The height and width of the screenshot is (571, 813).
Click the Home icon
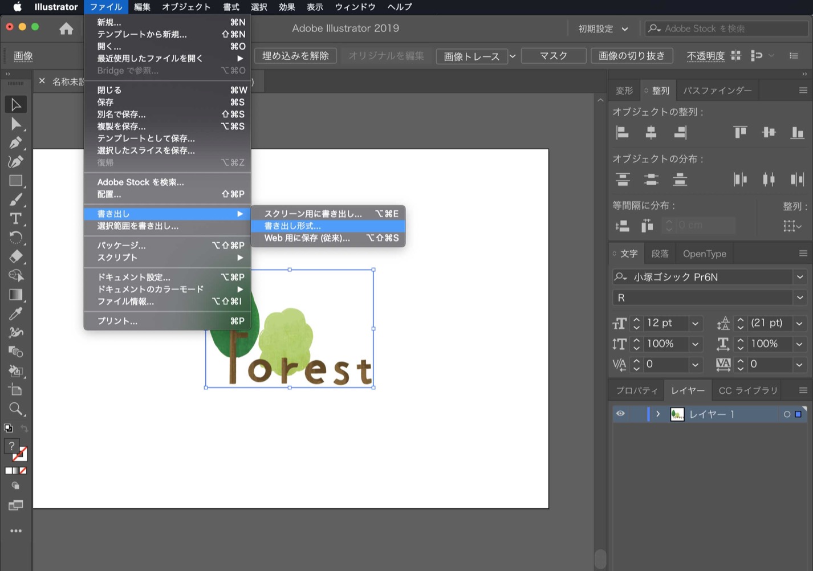(x=66, y=28)
